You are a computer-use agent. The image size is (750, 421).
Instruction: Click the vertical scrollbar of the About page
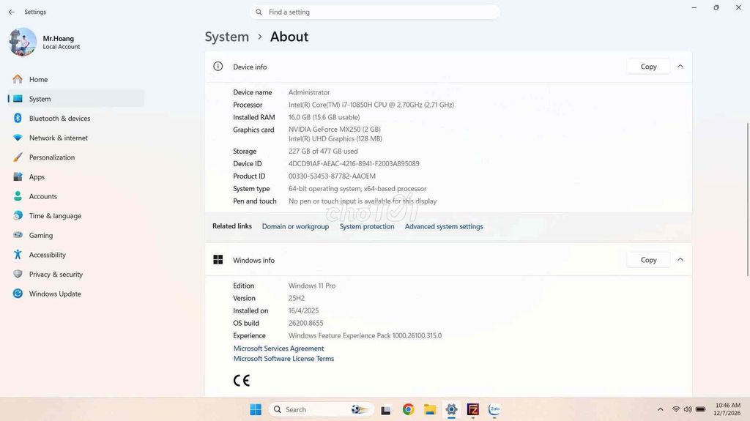(x=747, y=199)
